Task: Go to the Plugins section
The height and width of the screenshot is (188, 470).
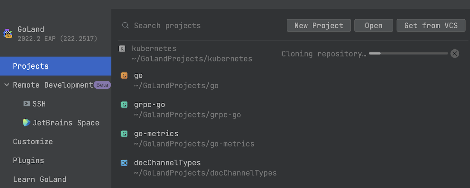Action: tap(29, 161)
